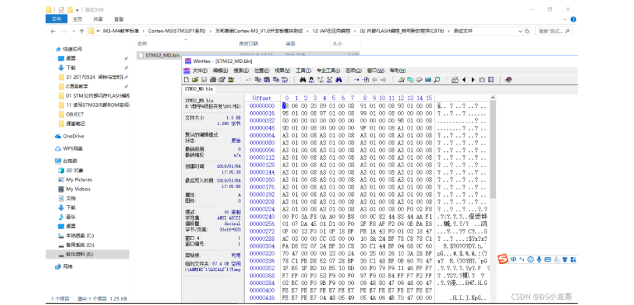634x305 pixels.
Task: Click the Open Folder icon in WinHex toolbar
Action: click(x=231, y=80)
